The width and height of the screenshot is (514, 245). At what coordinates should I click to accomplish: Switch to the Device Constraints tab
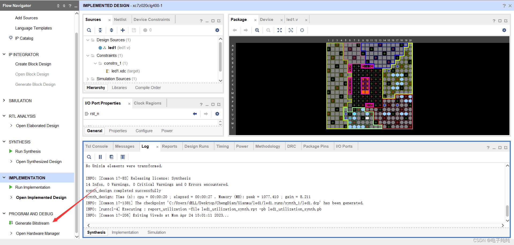(152, 20)
